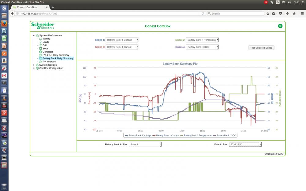Toggle Battery Bank 1 Temperature legend entry
The height and width of the screenshot is (191, 306).
pos(196,135)
